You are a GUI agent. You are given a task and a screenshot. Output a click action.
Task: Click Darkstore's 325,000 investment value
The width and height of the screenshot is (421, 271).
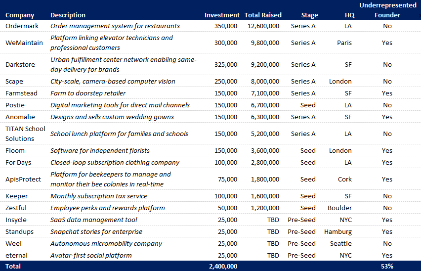pos(226,64)
